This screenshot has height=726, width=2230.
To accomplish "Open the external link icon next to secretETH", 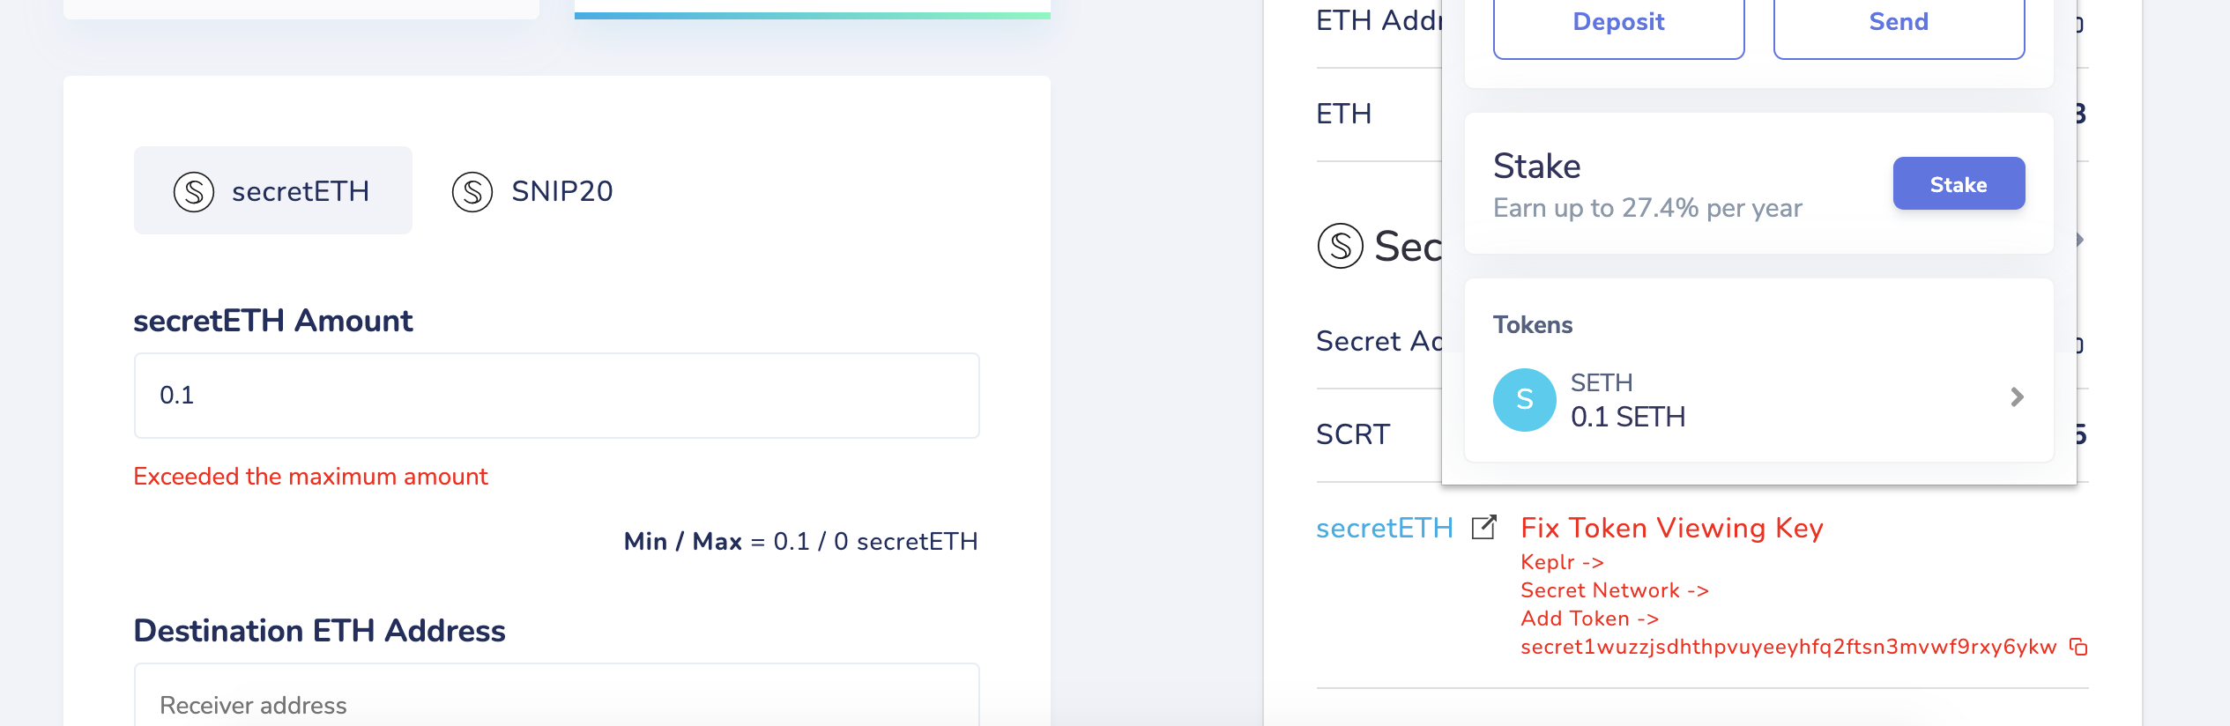I will tap(1485, 526).
